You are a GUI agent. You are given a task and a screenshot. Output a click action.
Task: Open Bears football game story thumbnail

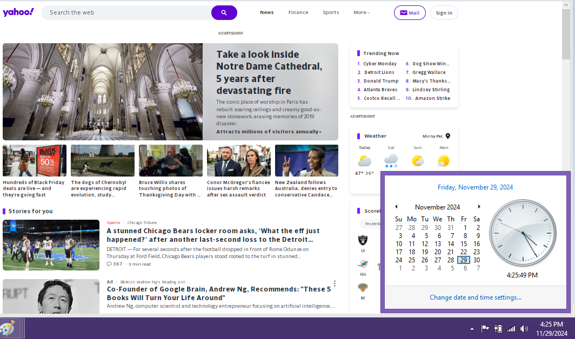tap(51, 245)
